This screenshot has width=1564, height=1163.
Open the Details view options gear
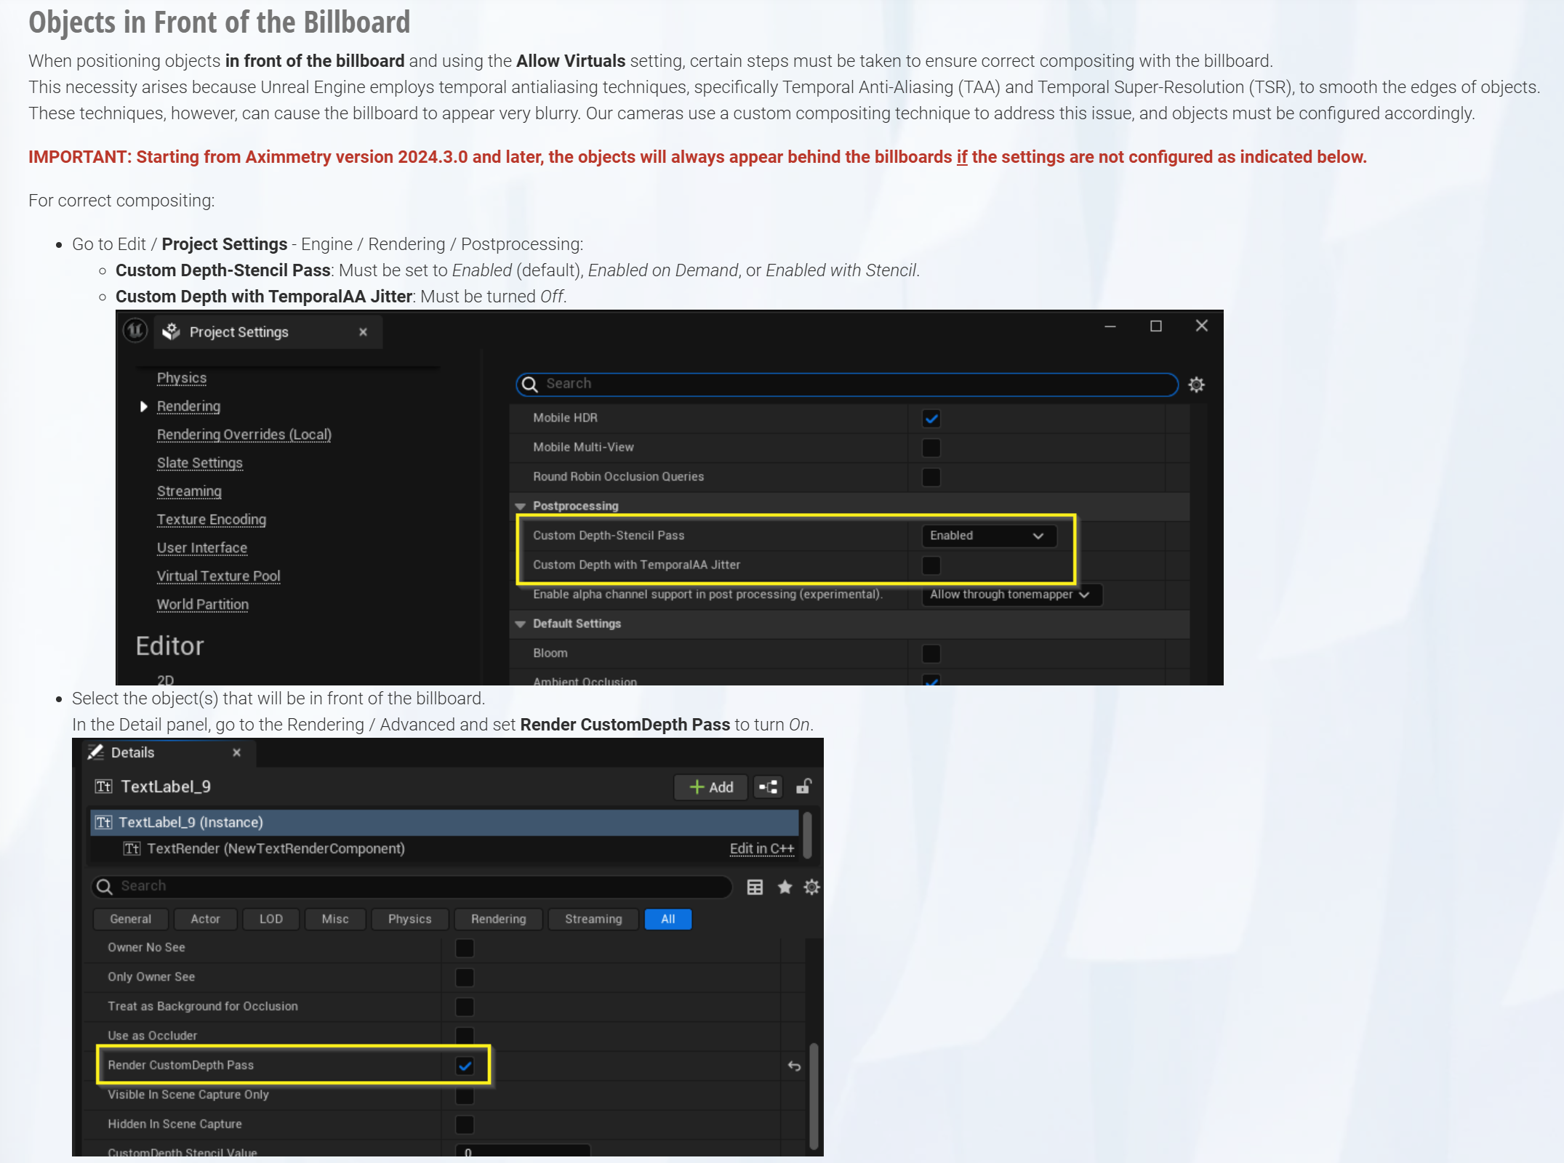pos(811,887)
